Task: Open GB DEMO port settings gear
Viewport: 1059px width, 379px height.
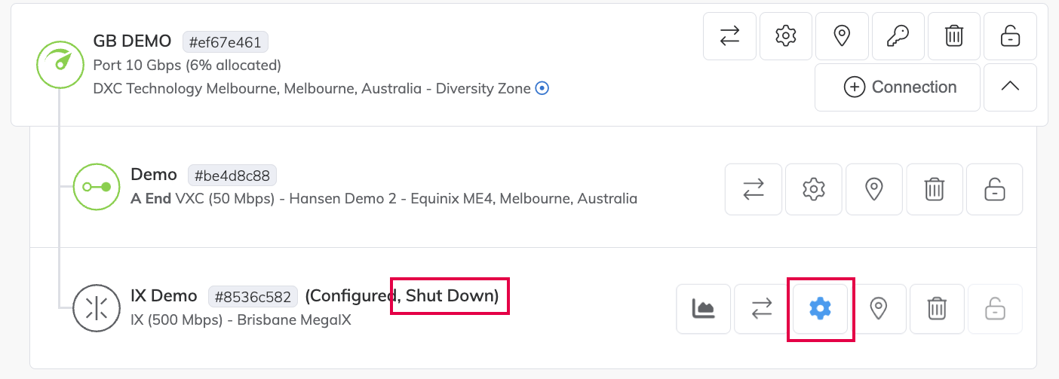Action: [x=786, y=35]
